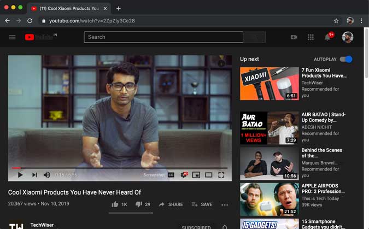Enable miniplayer mode
The width and height of the screenshot is (369, 229).
(196, 175)
